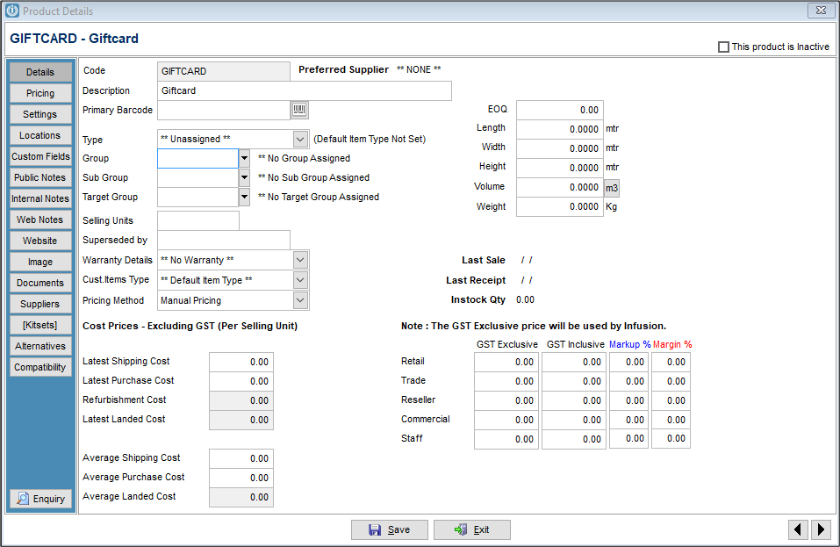Click the Weight value field
The height and width of the screenshot is (547, 840).
tap(560, 207)
